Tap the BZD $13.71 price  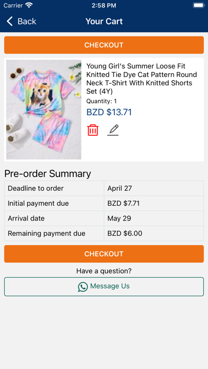[x=109, y=112]
